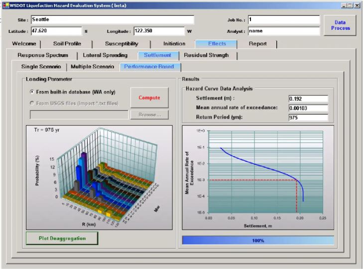Image resolution: width=364 pixels, height=269 pixels.
Task: Select the Lateral Spreading sub-tab
Action: [x=105, y=55]
